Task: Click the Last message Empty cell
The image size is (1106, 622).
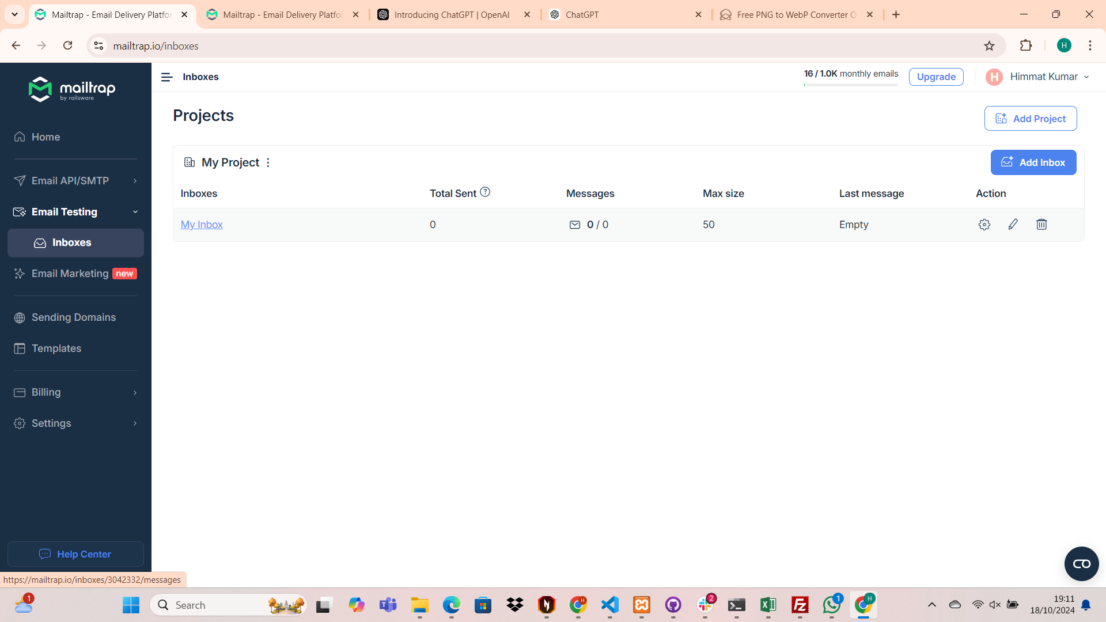Action: (x=854, y=225)
